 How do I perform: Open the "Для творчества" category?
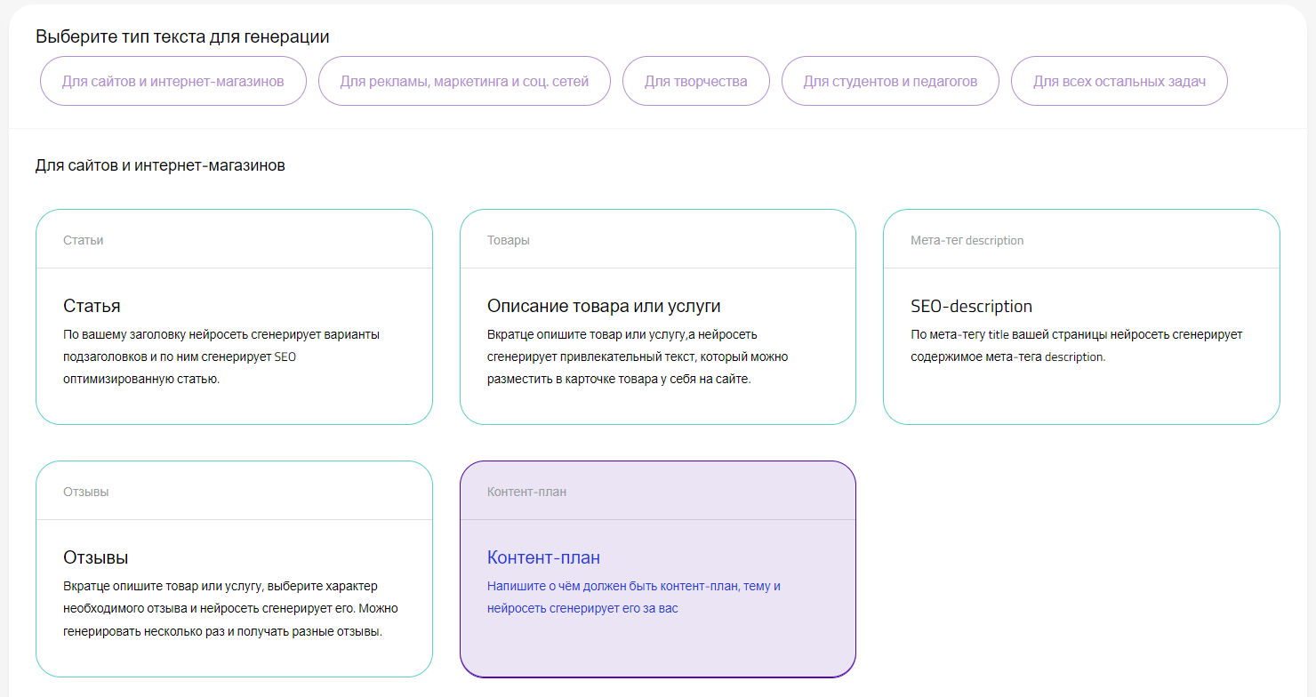(x=695, y=82)
